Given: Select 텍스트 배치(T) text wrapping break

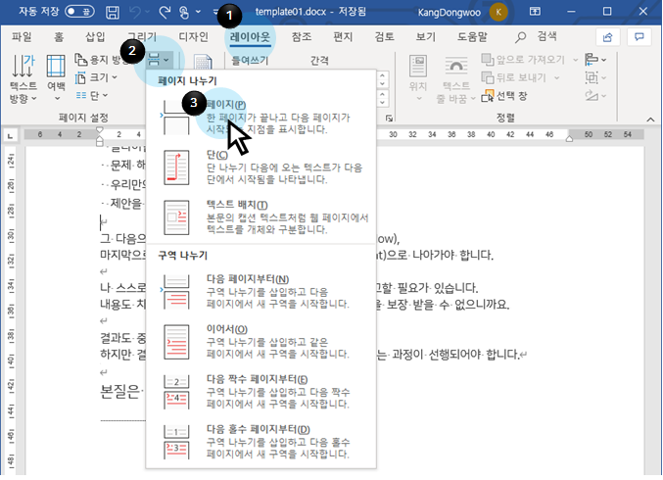Looking at the screenshot, I should [260, 216].
